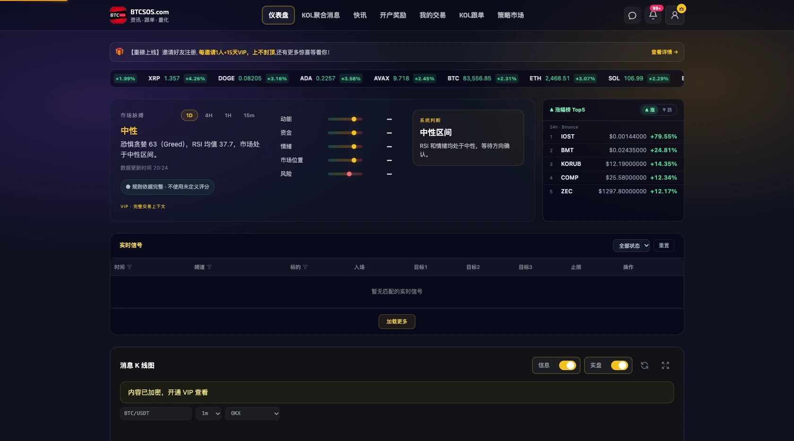The width and height of the screenshot is (794, 441).
Task: Open the chat messages icon
Action: pyautogui.click(x=632, y=16)
